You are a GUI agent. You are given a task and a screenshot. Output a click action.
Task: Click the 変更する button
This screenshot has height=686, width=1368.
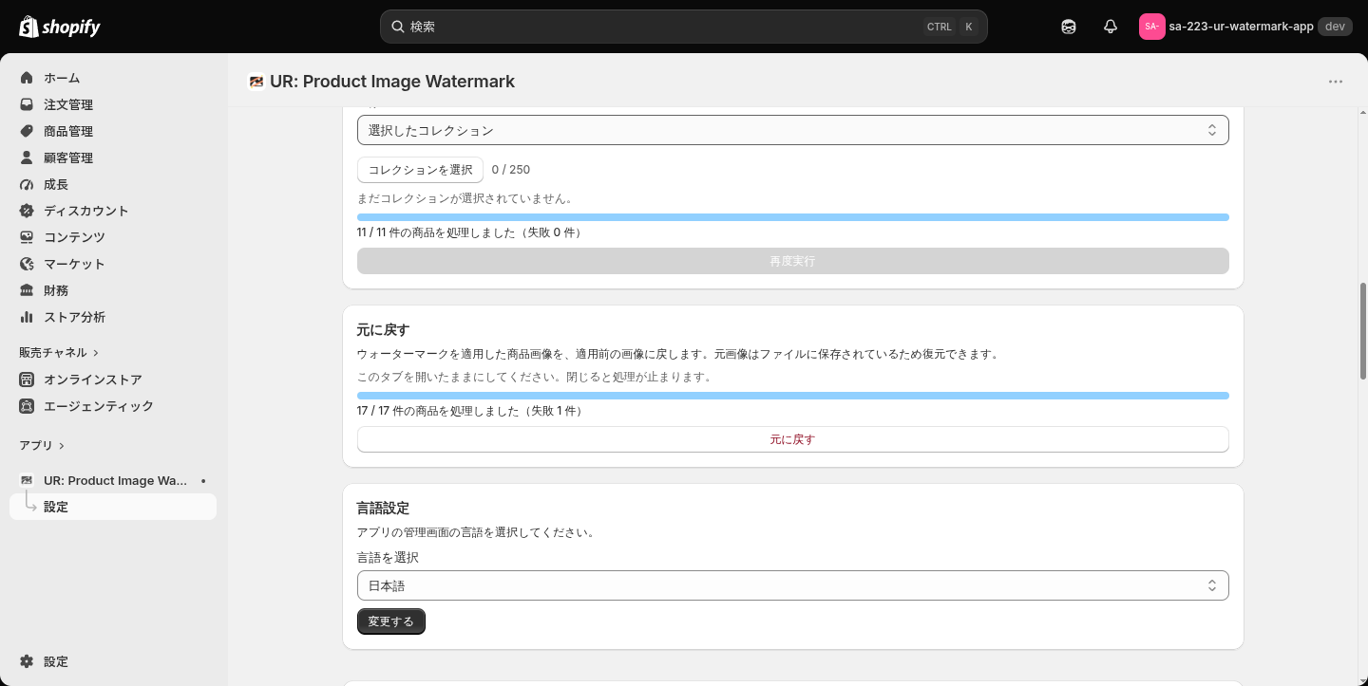(x=391, y=621)
